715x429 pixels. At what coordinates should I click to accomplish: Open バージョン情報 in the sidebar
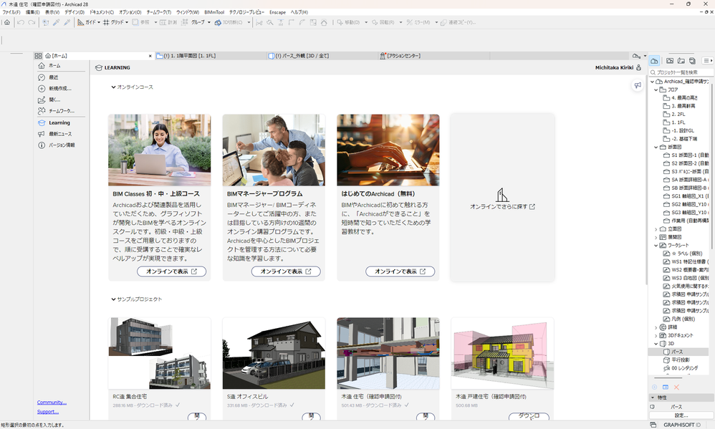coord(61,145)
